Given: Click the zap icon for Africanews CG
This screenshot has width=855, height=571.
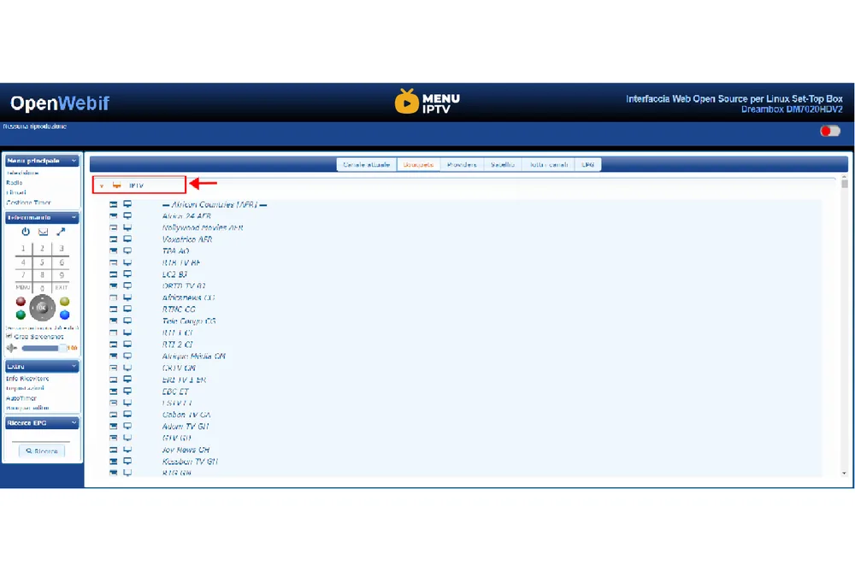Looking at the screenshot, I should 114,297.
